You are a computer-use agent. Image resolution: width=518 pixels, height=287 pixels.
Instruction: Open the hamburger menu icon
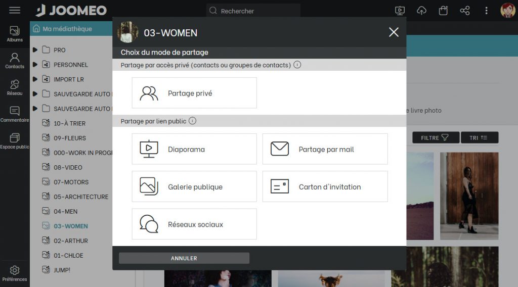click(x=15, y=10)
